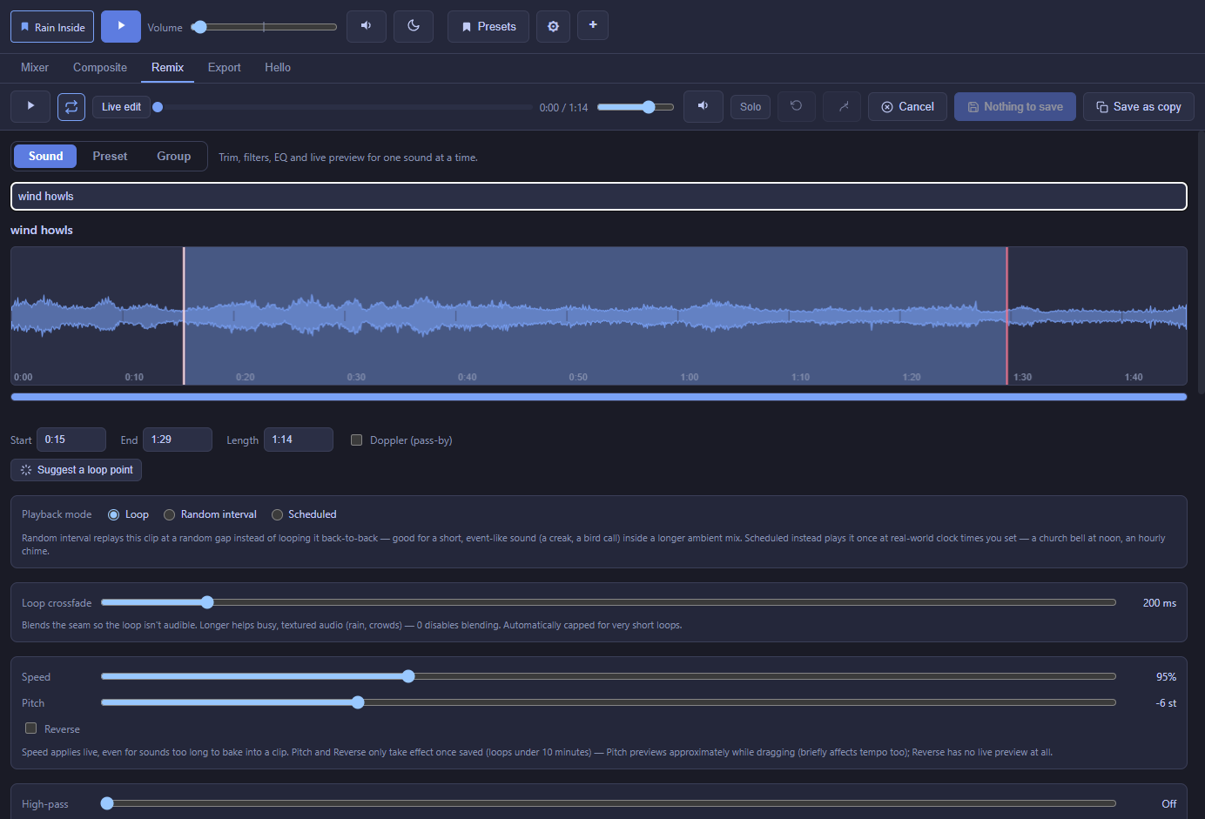This screenshot has width=1205, height=819.
Task: Click the blue bar below the waveform
Action: tap(599, 397)
